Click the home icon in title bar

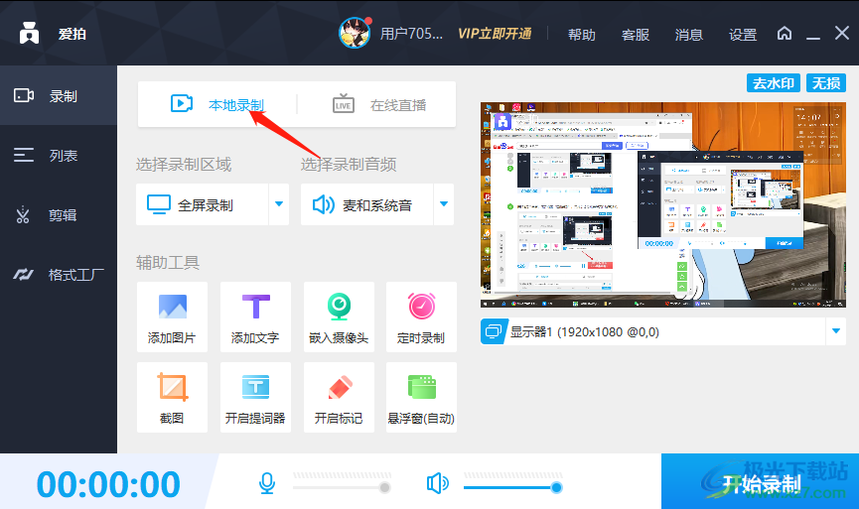click(785, 34)
